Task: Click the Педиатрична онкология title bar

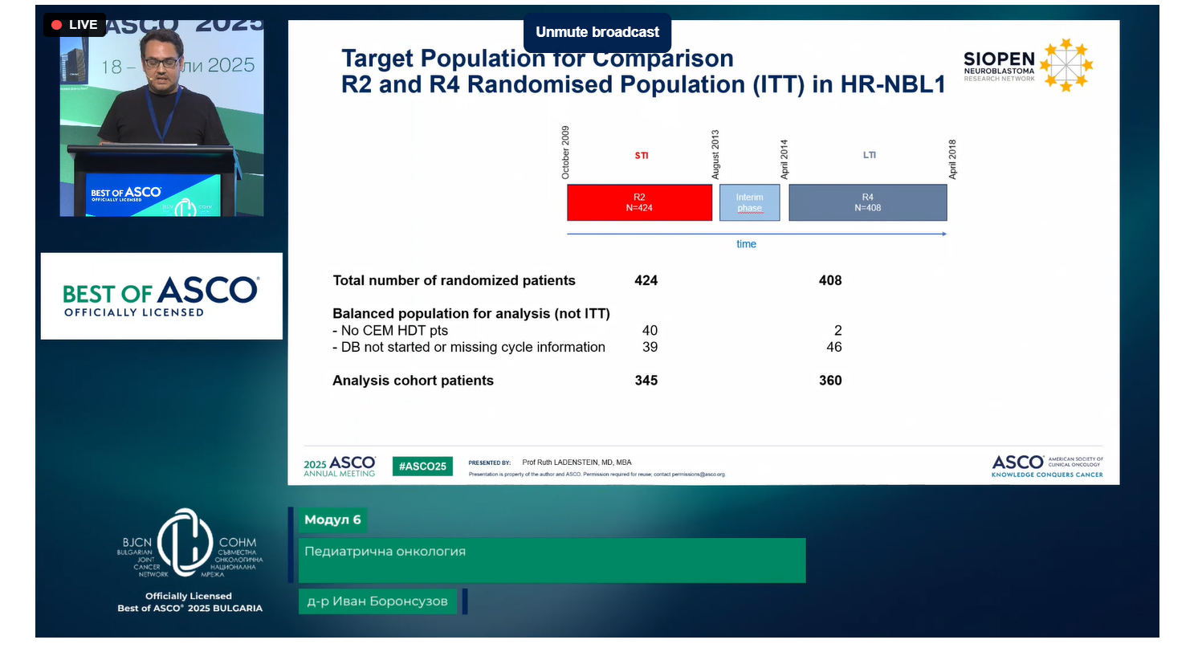Action: [x=552, y=560]
